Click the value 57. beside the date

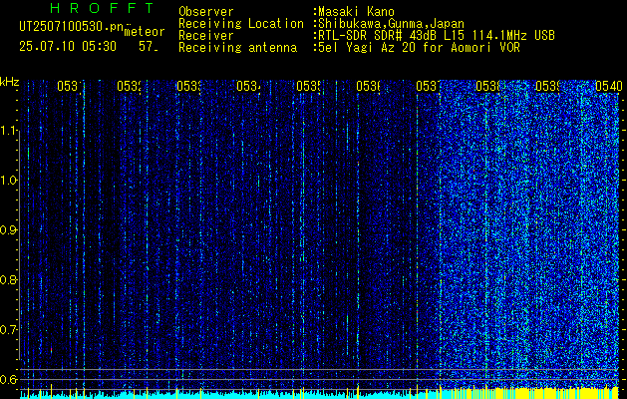pyautogui.click(x=148, y=47)
